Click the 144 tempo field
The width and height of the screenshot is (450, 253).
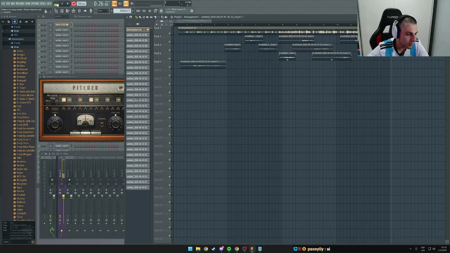coord(81,4)
